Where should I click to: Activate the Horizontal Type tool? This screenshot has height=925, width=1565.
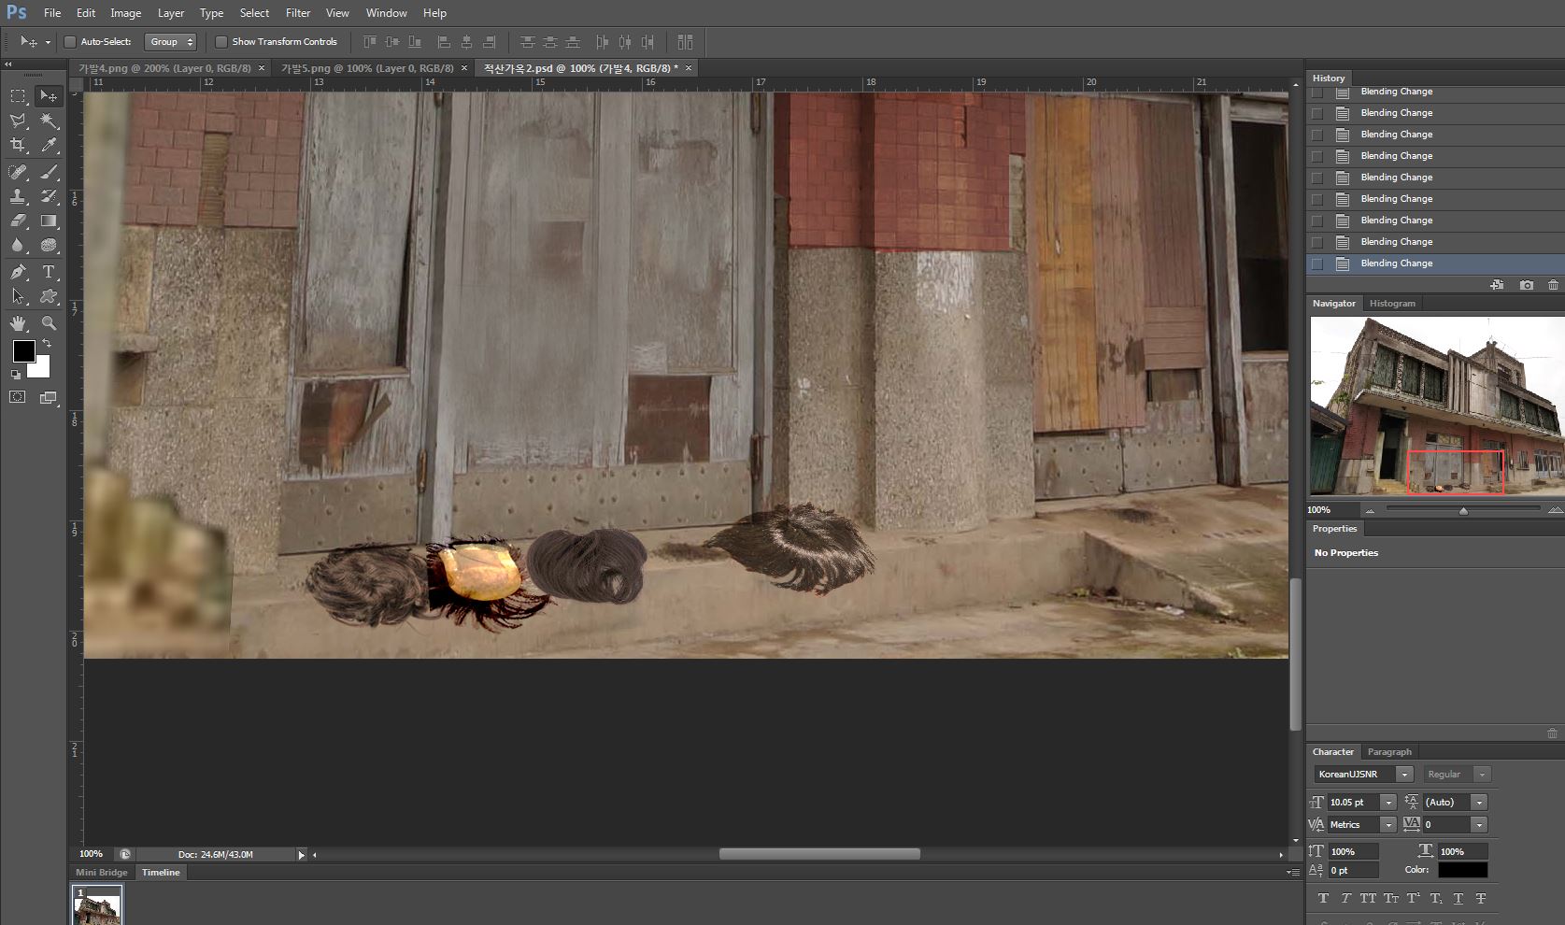[x=50, y=272]
